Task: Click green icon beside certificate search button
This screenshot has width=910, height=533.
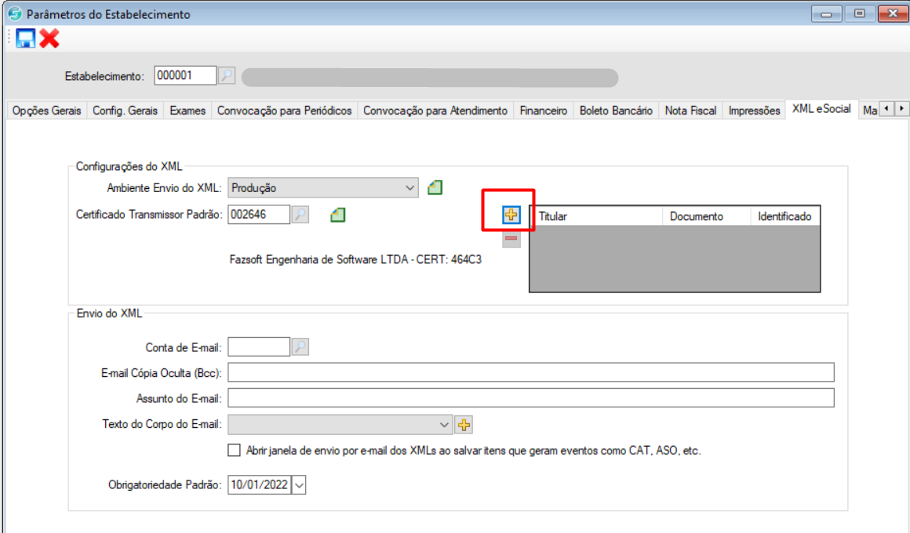Action: tap(338, 215)
